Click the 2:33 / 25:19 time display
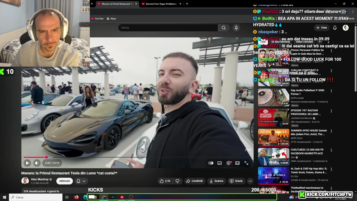357x201 pixels. coord(52,163)
